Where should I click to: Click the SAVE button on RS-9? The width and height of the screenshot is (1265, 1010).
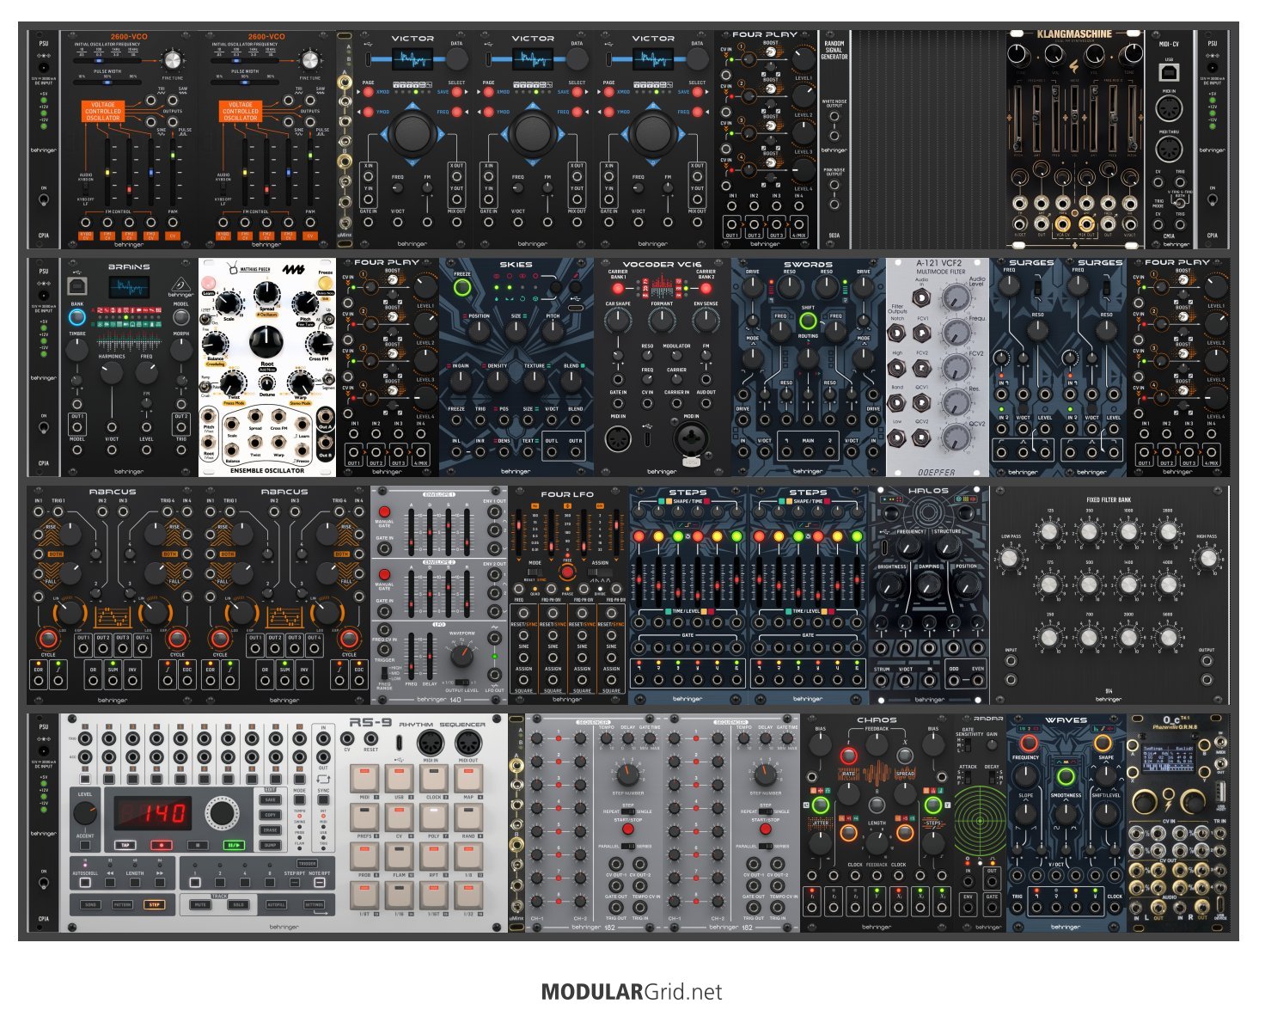(x=270, y=800)
